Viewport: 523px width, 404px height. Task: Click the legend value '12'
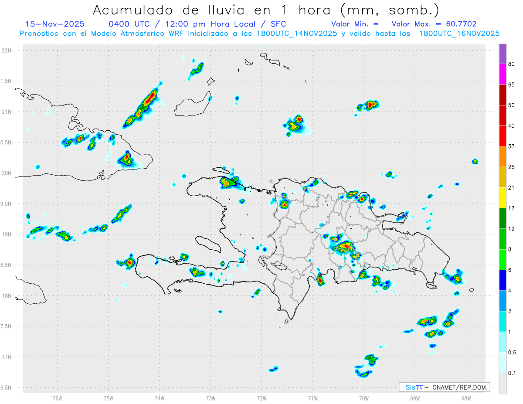(x=512, y=229)
